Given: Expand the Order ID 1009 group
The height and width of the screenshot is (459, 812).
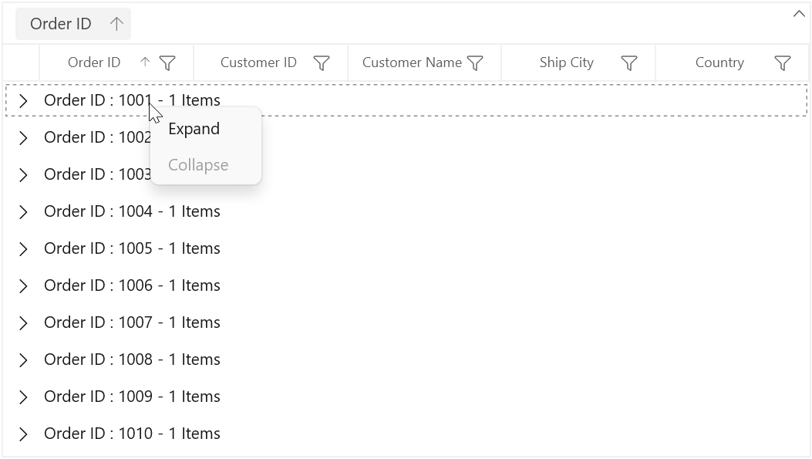Looking at the screenshot, I should point(23,397).
